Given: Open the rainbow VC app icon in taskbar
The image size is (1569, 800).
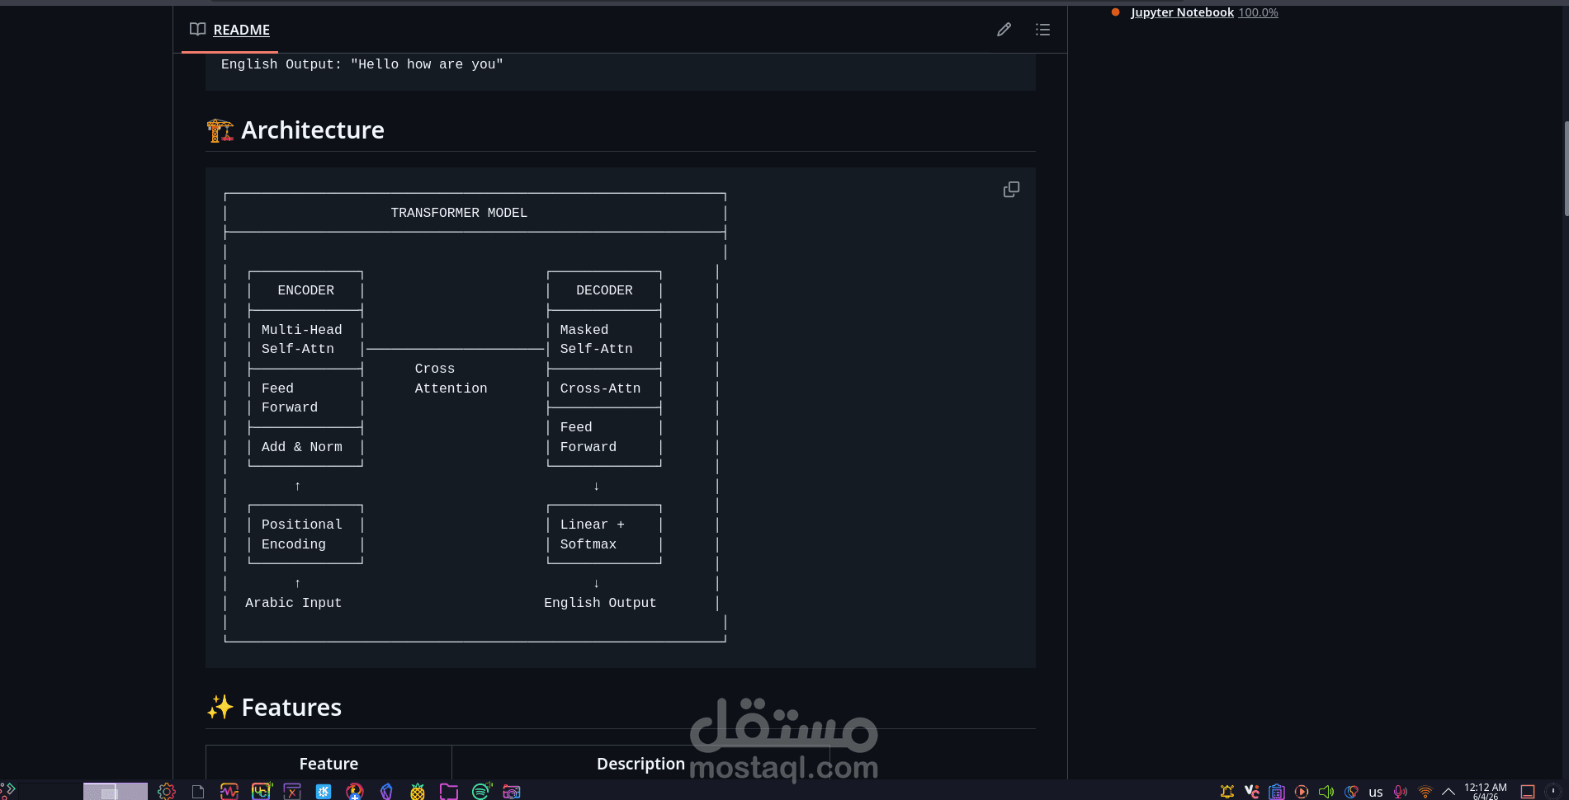Looking at the screenshot, I should click(x=261, y=792).
